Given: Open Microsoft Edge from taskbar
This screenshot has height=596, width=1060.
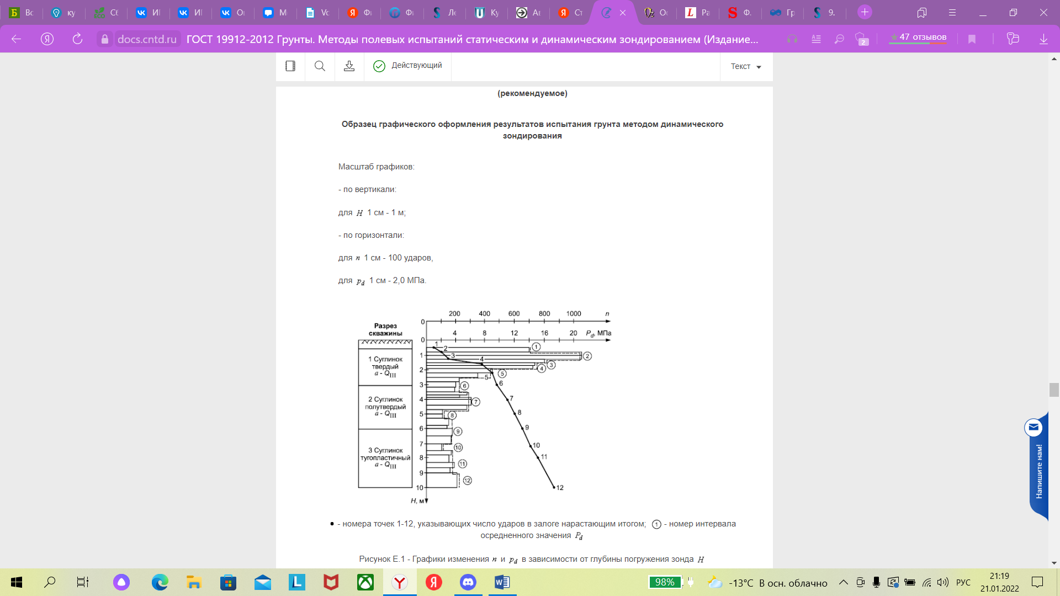Looking at the screenshot, I should [x=160, y=582].
